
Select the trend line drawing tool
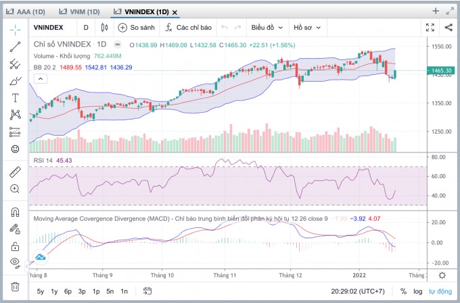(15, 47)
